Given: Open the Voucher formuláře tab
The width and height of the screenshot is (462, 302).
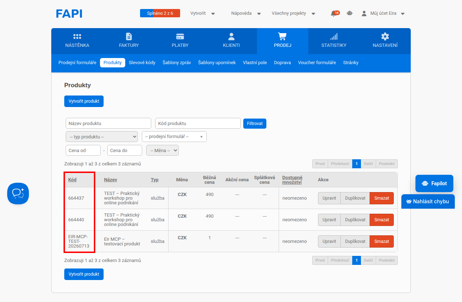Looking at the screenshot, I should click(x=317, y=63).
